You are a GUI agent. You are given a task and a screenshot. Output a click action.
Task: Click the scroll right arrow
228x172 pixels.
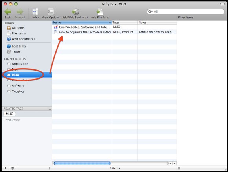click(175, 163)
